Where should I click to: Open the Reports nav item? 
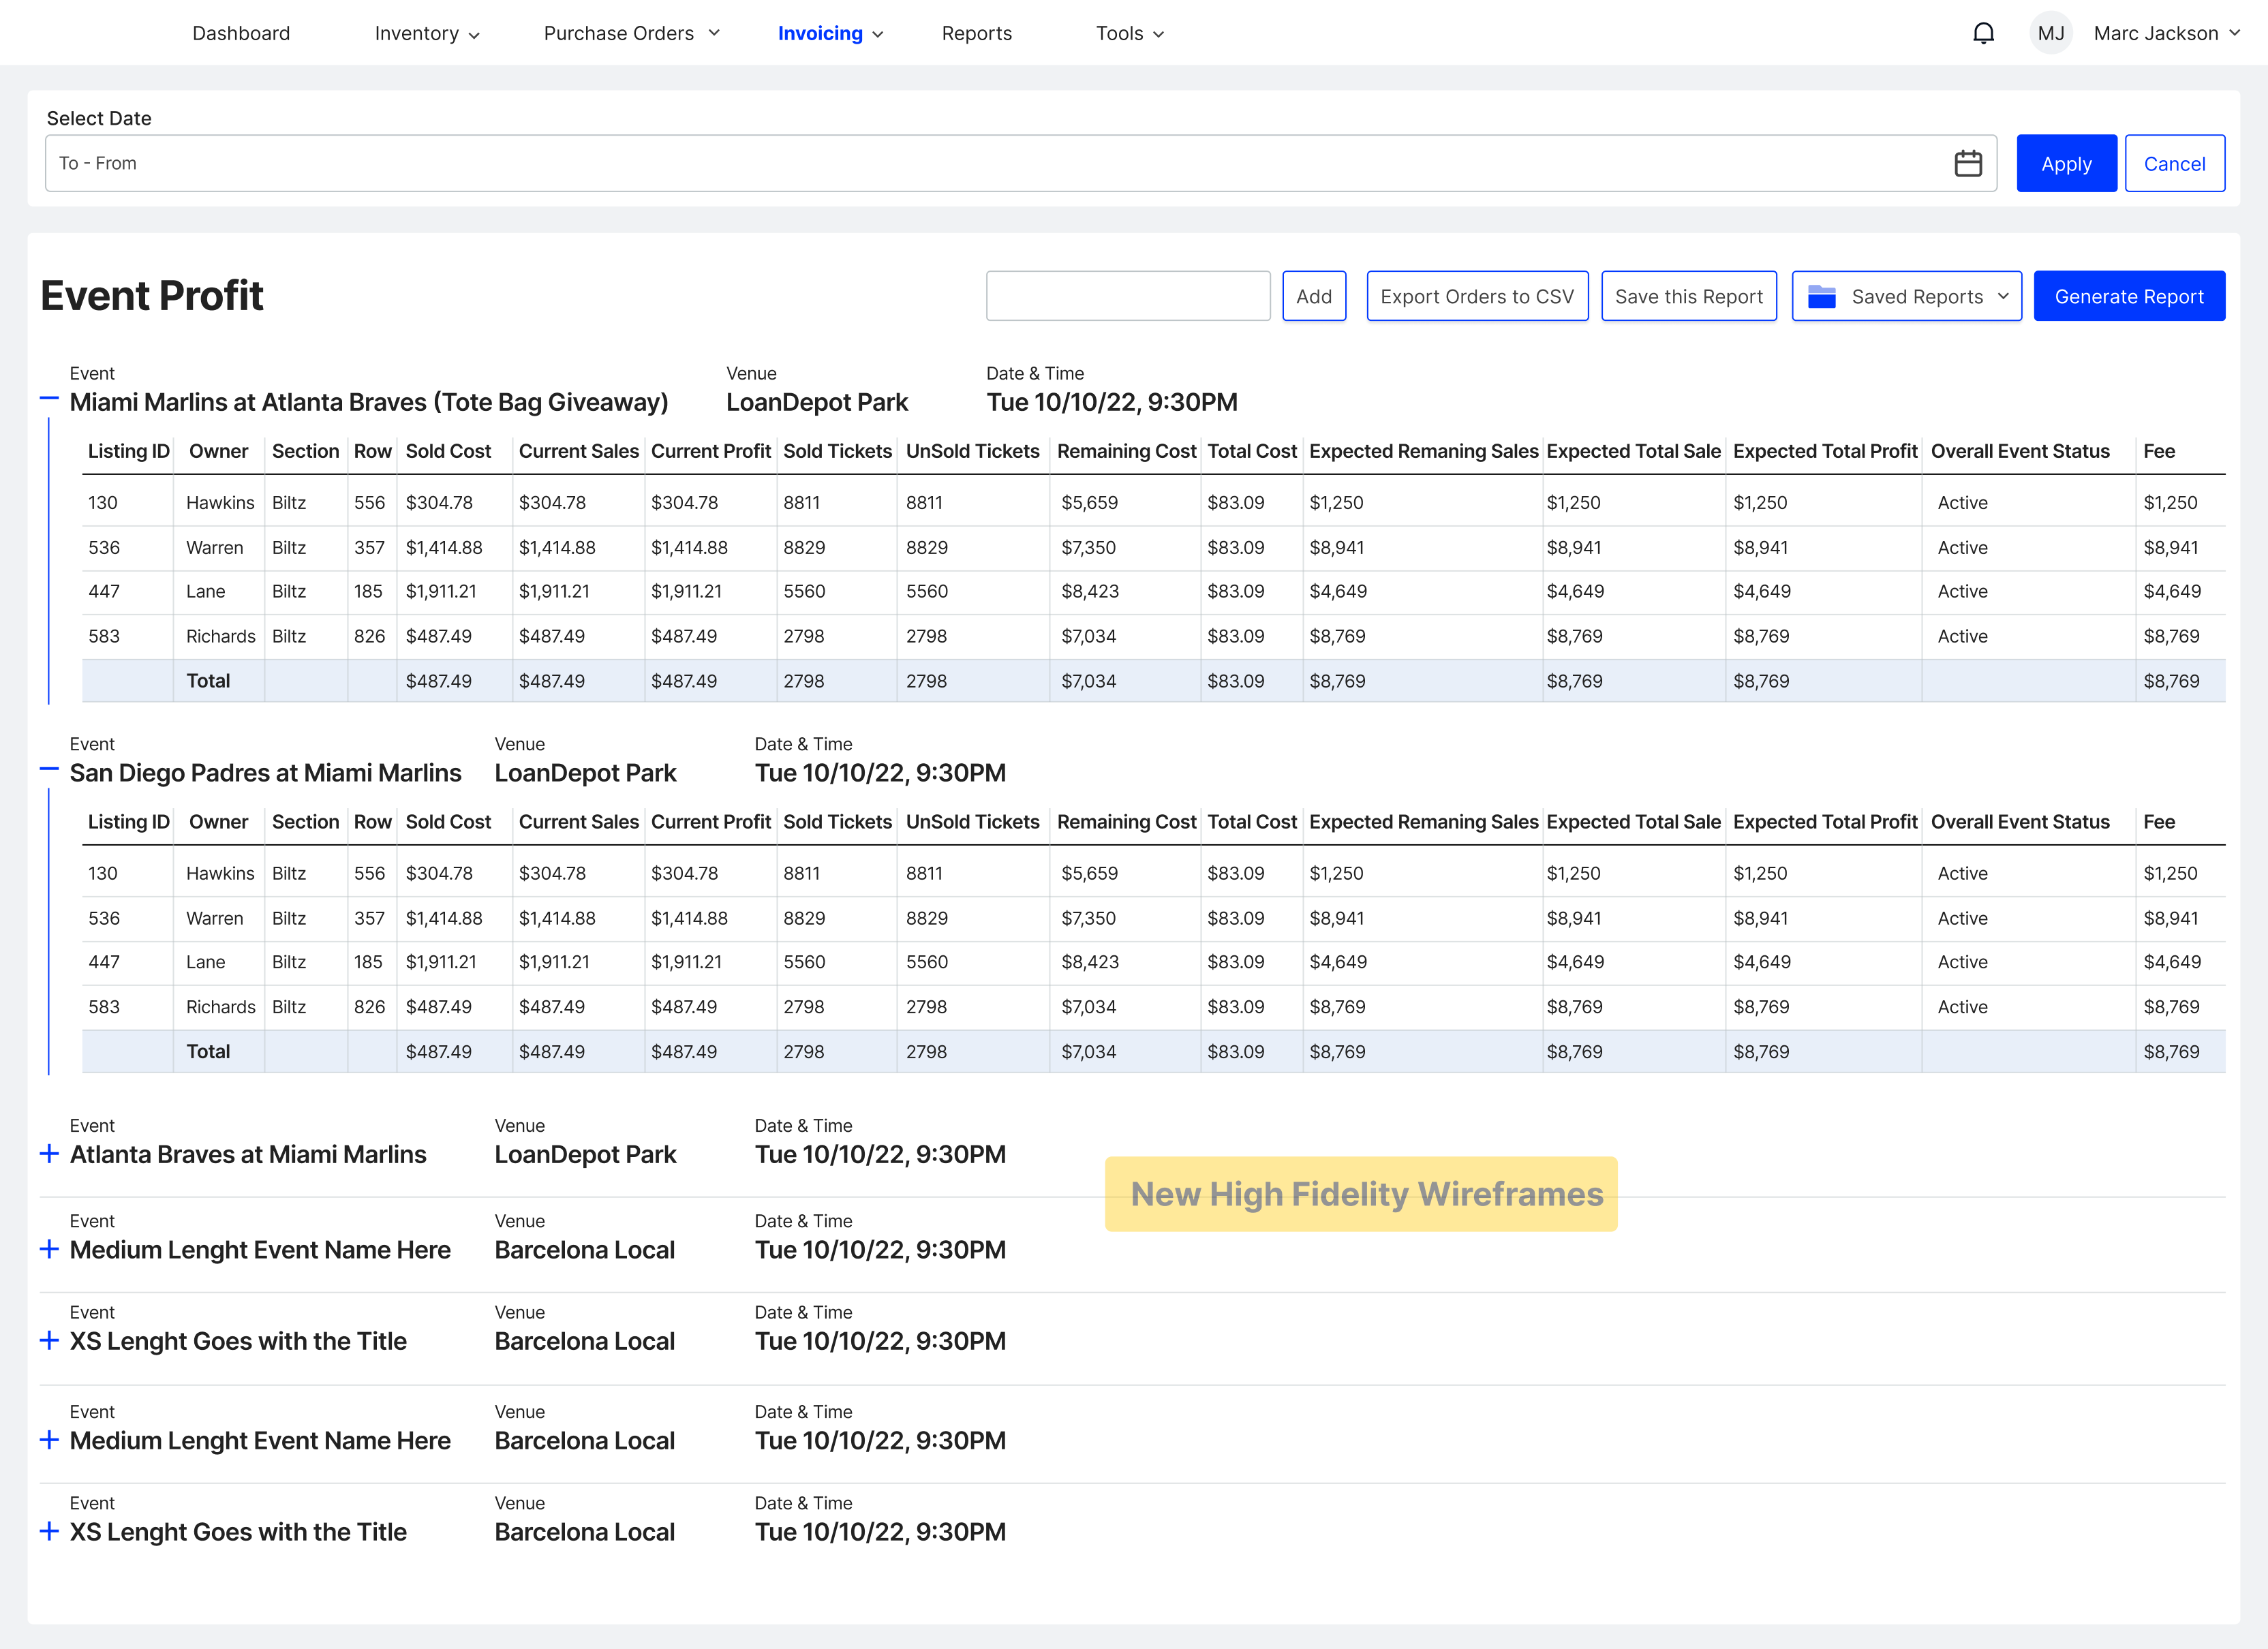976,33
